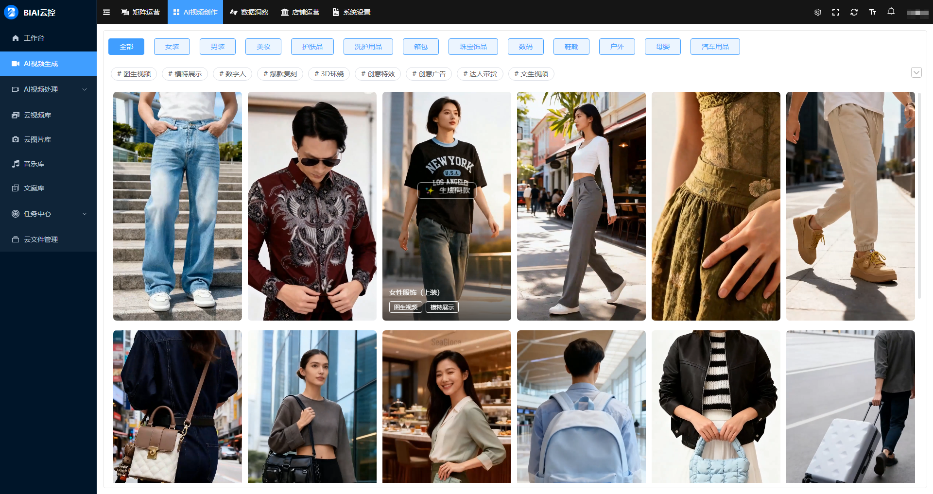The image size is (933, 494).
Task: Click 生成同款 on the New York t-shirt card
Action: click(x=447, y=190)
